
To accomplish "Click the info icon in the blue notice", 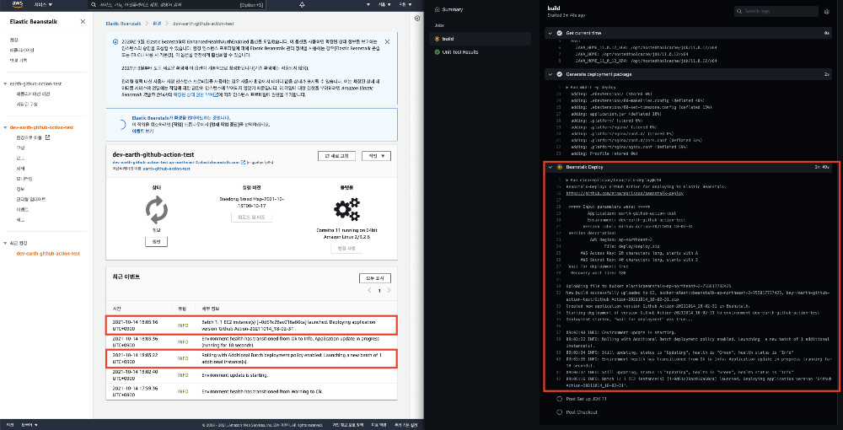I will (x=115, y=41).
